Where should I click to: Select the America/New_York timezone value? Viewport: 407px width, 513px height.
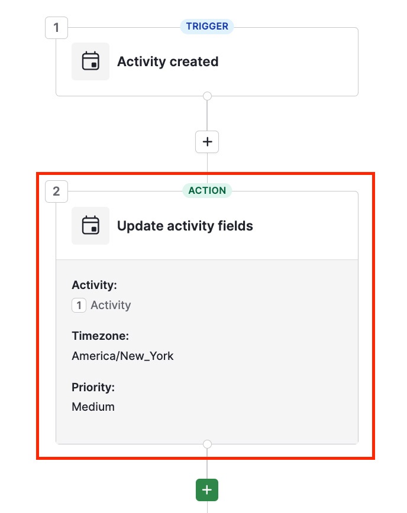tap(122, 356)
